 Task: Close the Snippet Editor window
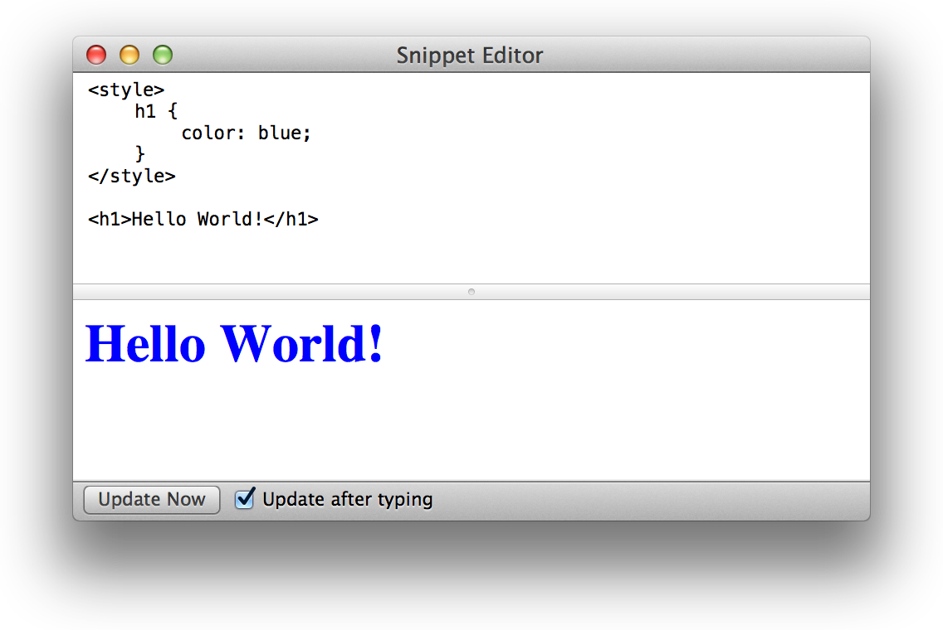click(97, 56)
